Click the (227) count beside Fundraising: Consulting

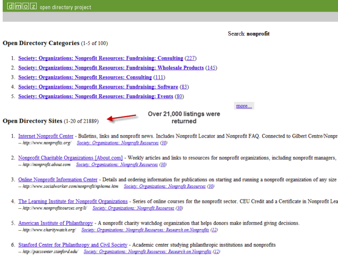click(x=191, y=58)
